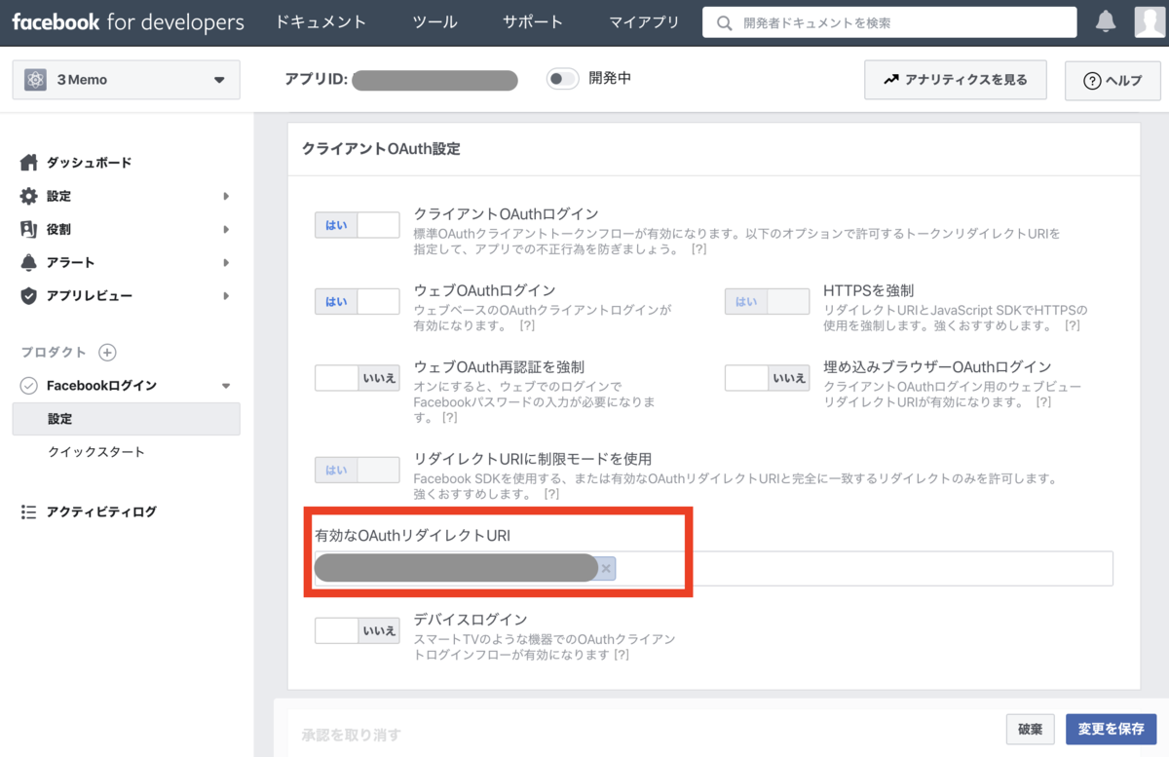Open help [?] for デバイスログイン
Screen dimensions: 1169x757
click(x=621, y=655)
